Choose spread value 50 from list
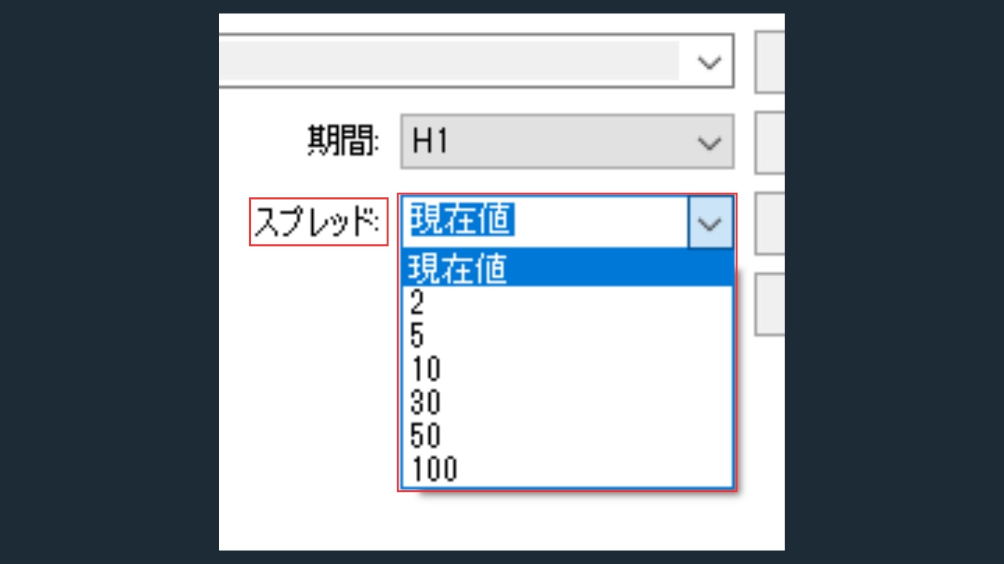 (x=567, y=436)
